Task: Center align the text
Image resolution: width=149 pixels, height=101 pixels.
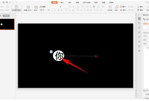Action: pos(81,10)
